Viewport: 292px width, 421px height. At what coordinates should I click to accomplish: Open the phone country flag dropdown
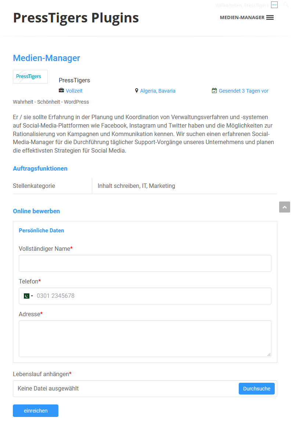[x=28, y=296]
